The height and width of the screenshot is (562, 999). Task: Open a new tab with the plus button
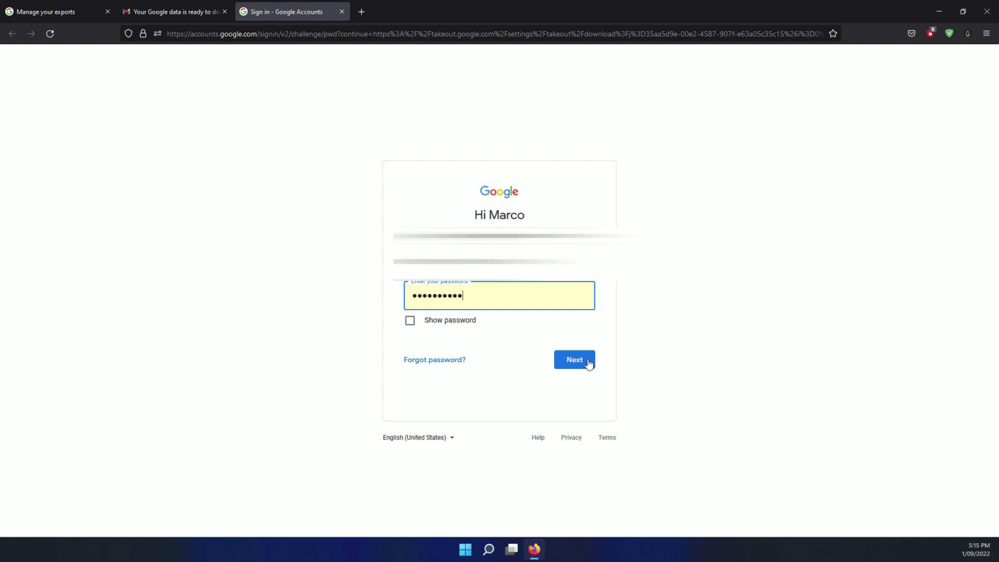pos(361,11)
